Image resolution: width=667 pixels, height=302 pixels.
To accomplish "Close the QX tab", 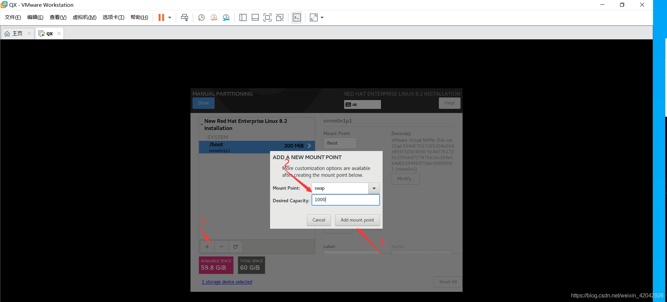I will 59,33.
